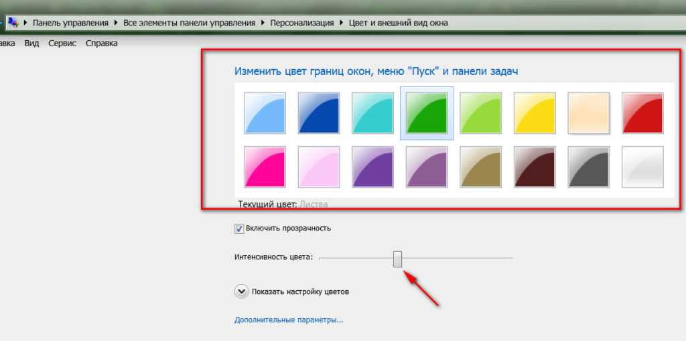Open the Вид menu

pyautogui.click(x=31, y=44)
